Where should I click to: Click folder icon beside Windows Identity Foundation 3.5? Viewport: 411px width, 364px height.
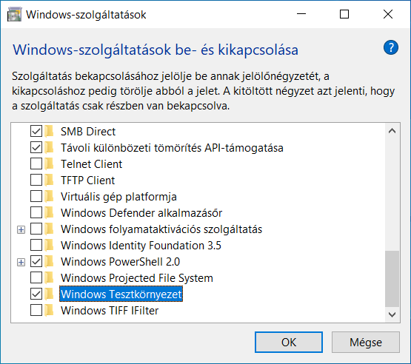pyautogui.click(x=49, y=245)
